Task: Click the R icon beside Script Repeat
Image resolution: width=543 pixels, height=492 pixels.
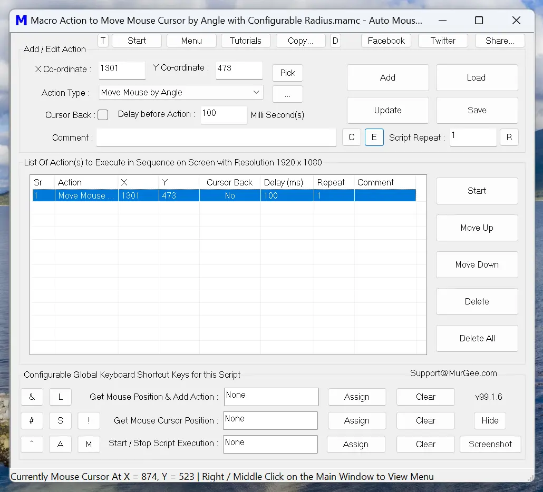Action: pyautogui.click(x=509, y=137)
